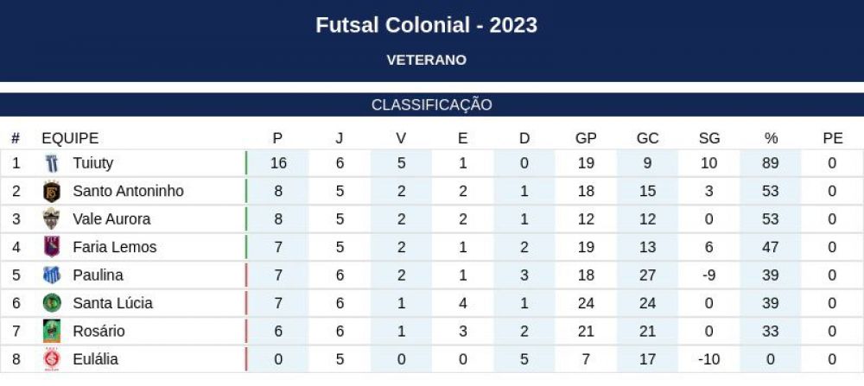Open the Tuiuty team name link

pyautogui.click(x=93, y=163)
